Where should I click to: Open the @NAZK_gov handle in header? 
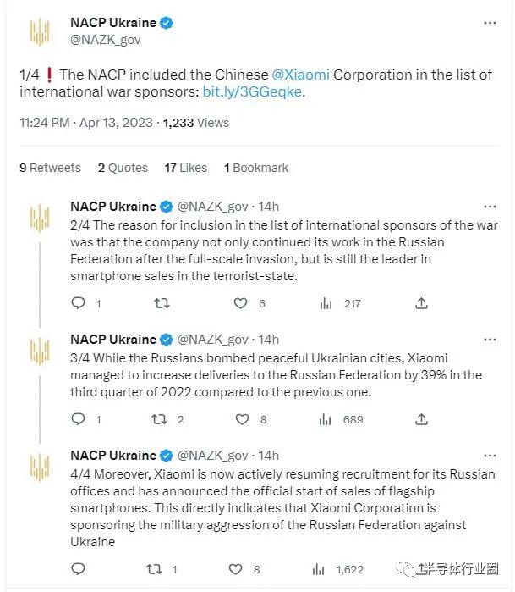(x=105, y=40)
